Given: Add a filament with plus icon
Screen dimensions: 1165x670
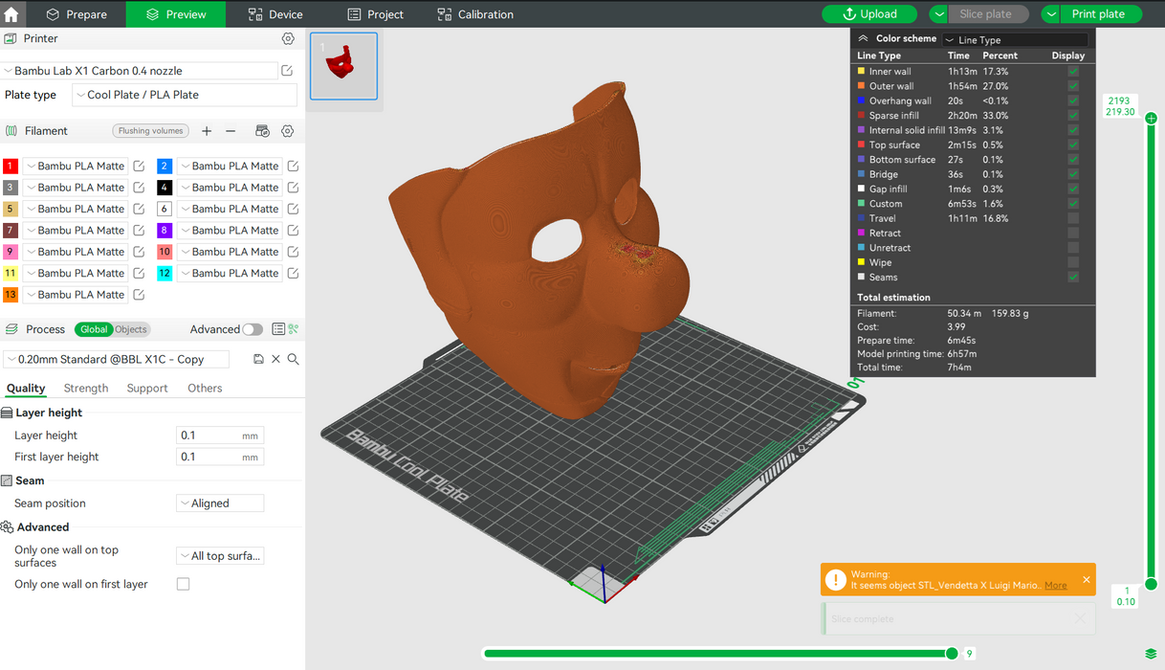Looking at the screenshot, I should pos(207,131).
